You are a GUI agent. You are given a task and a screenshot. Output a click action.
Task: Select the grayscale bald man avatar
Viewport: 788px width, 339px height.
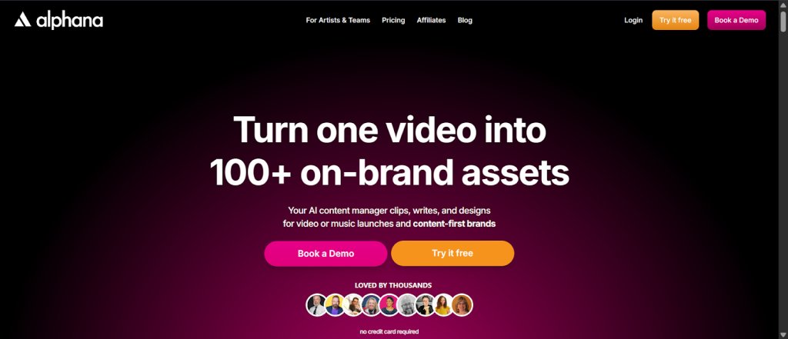pos(408,305)
